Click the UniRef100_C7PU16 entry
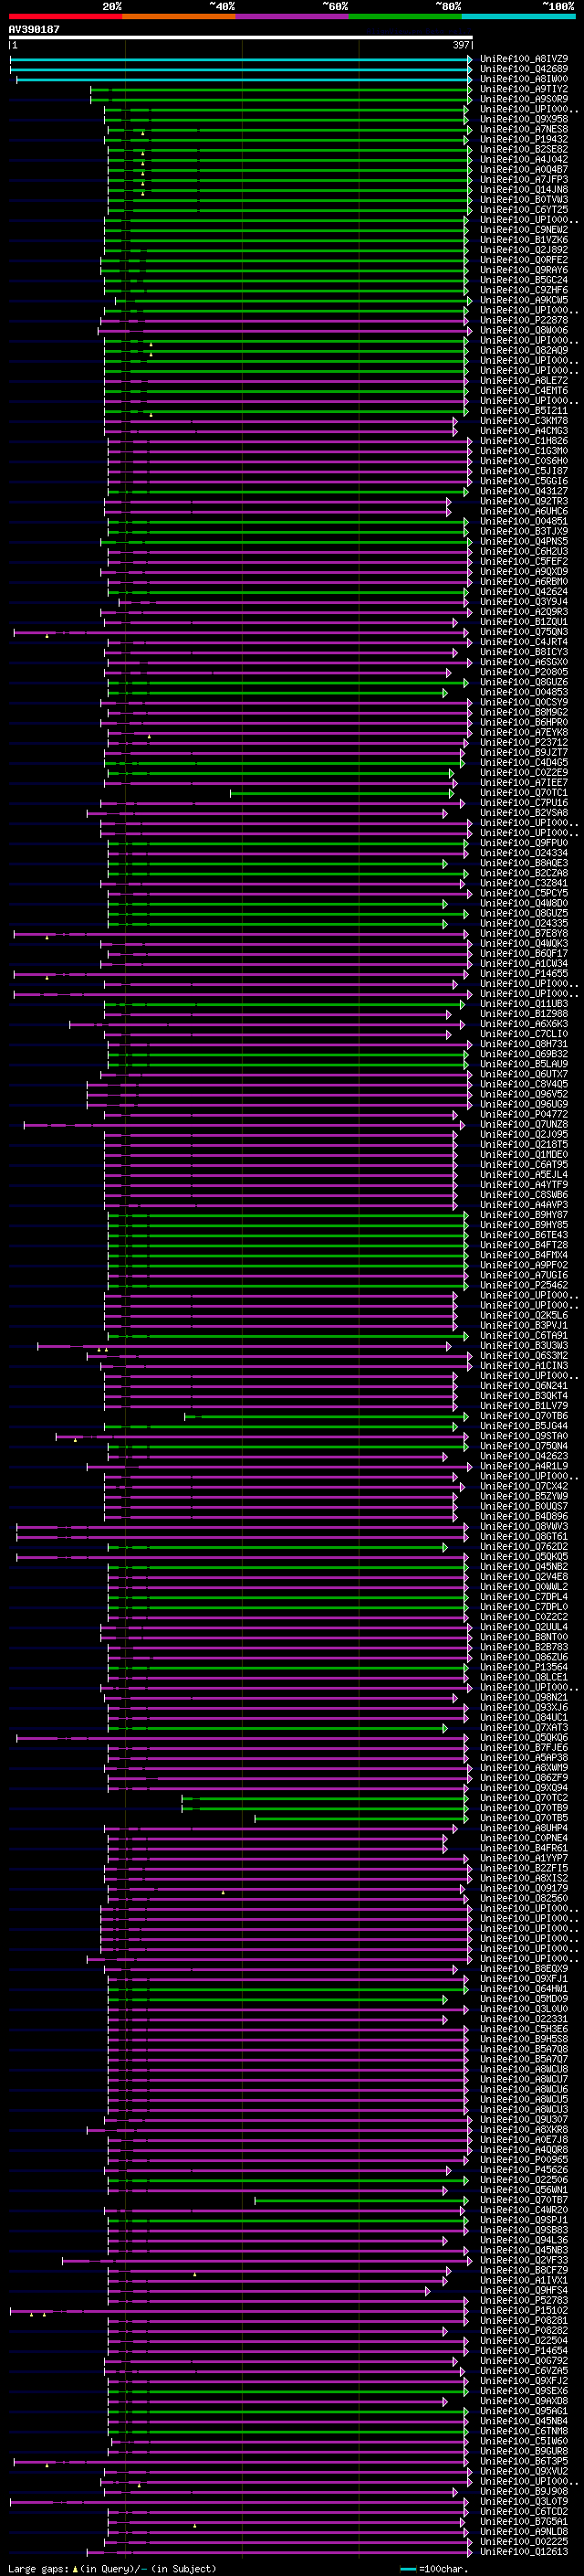Screen dimensions: 584x2576 click(524, 803)
